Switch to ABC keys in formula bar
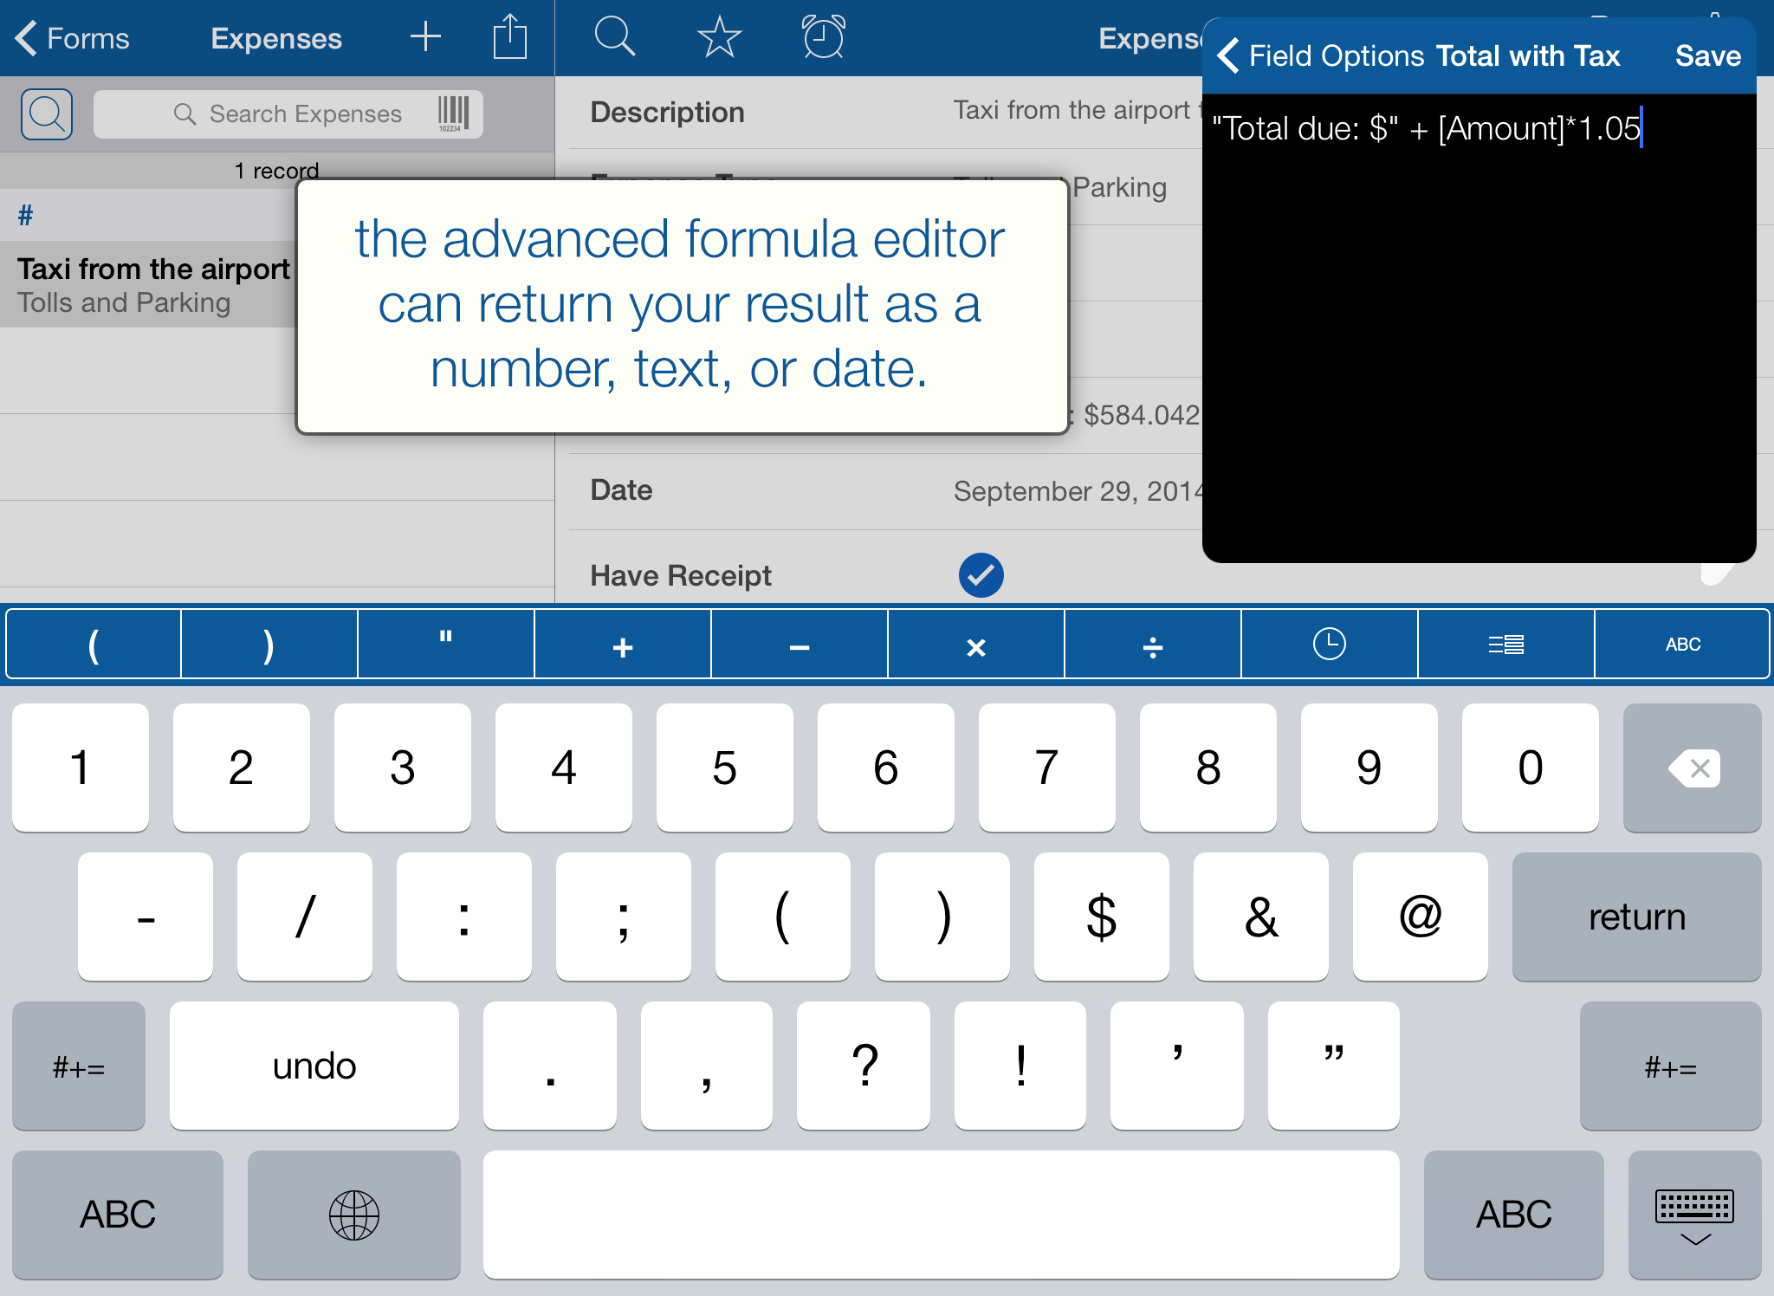The image size is (1774, 1296). pos(1682,645)
